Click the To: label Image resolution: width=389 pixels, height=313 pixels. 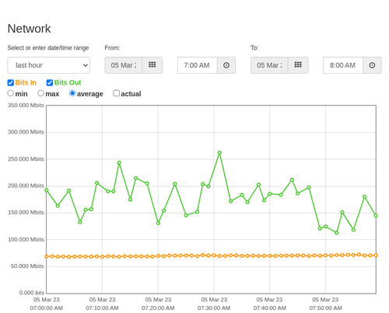[x=254, y=48]
